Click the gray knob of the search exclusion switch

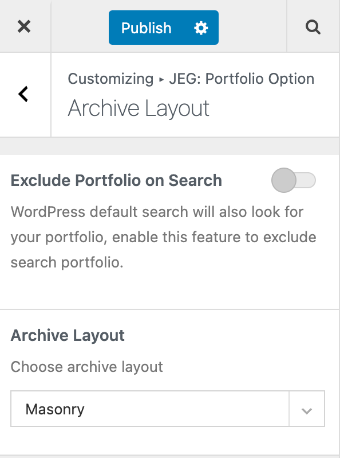[x=284, y=180]
